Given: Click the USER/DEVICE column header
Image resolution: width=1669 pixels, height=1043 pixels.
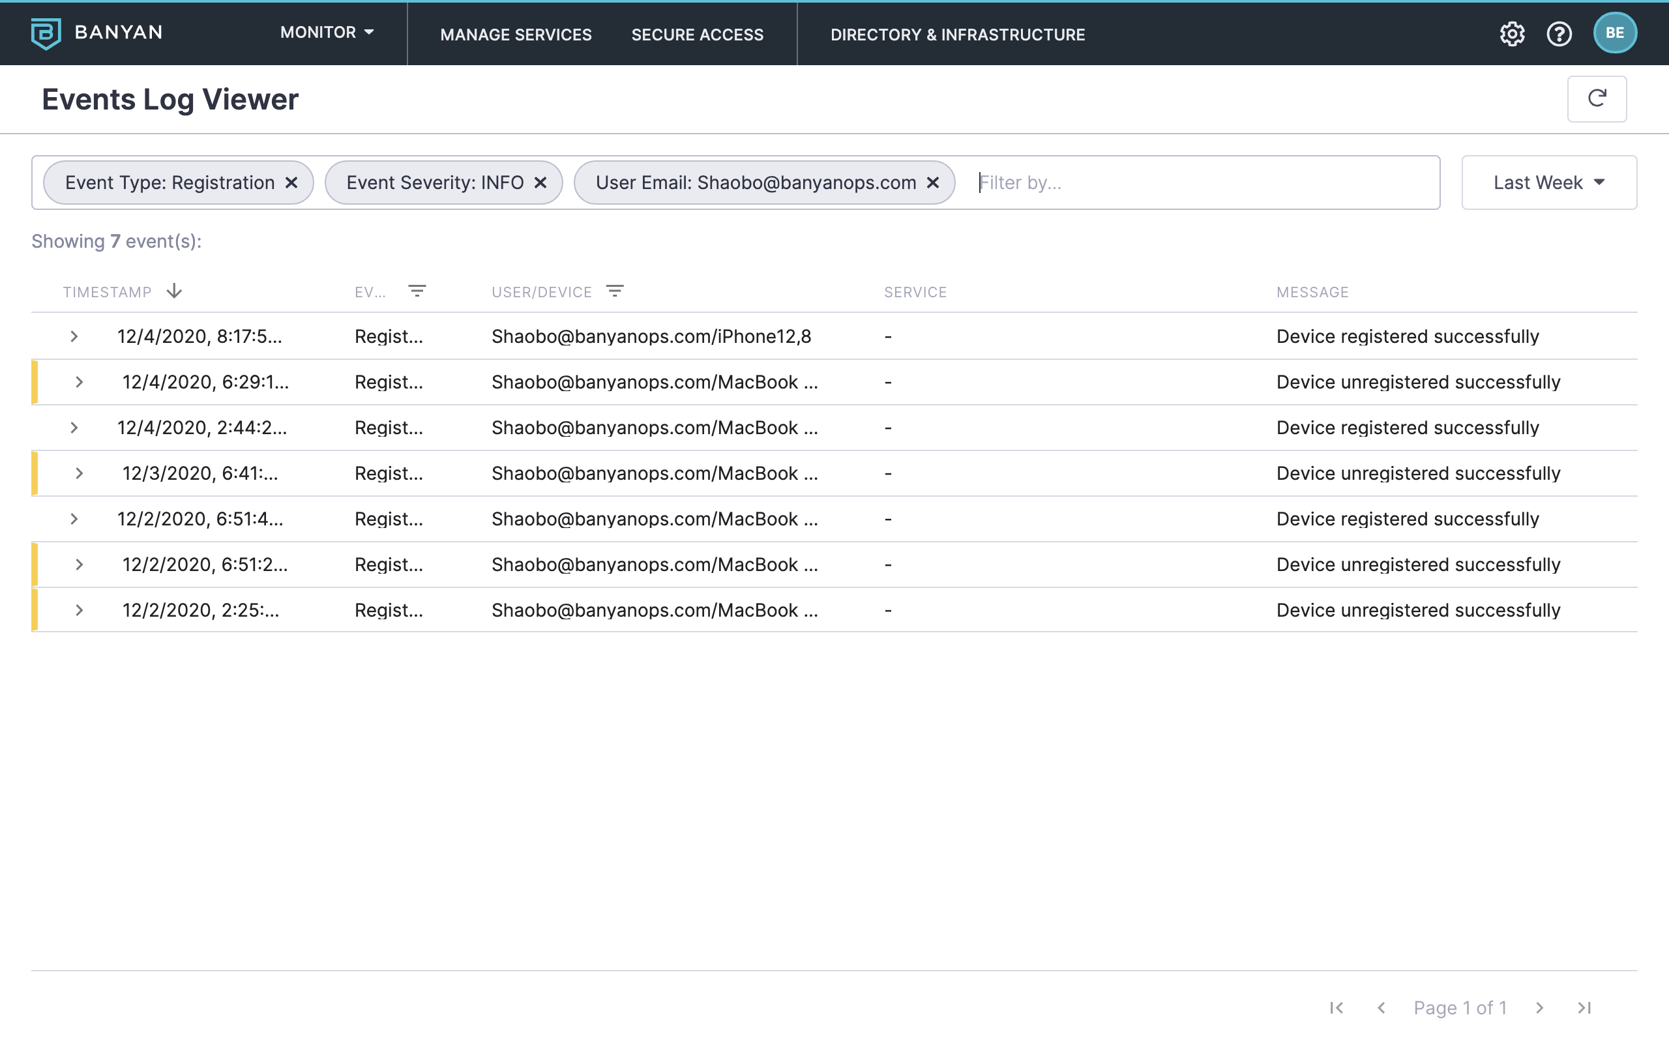Looking at the screenshot, I should click(541, 293).
